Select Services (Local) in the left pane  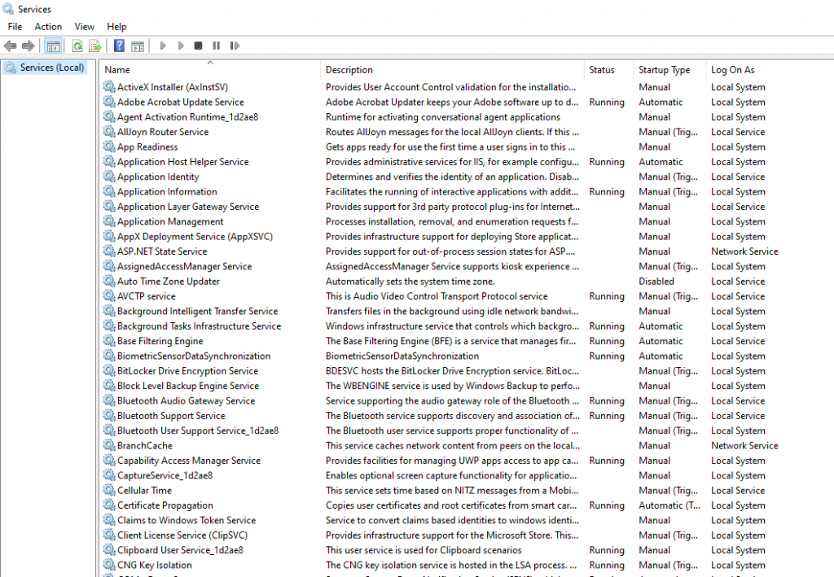pyautogui.click(x=46, y=67)
